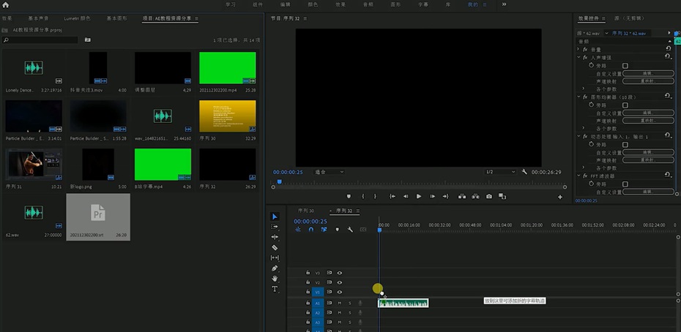Reset the 音量 effect parameter

[x=668, y=48]
